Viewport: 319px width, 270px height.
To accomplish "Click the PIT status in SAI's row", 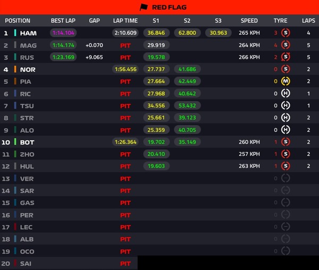I will tap(125, 264).
